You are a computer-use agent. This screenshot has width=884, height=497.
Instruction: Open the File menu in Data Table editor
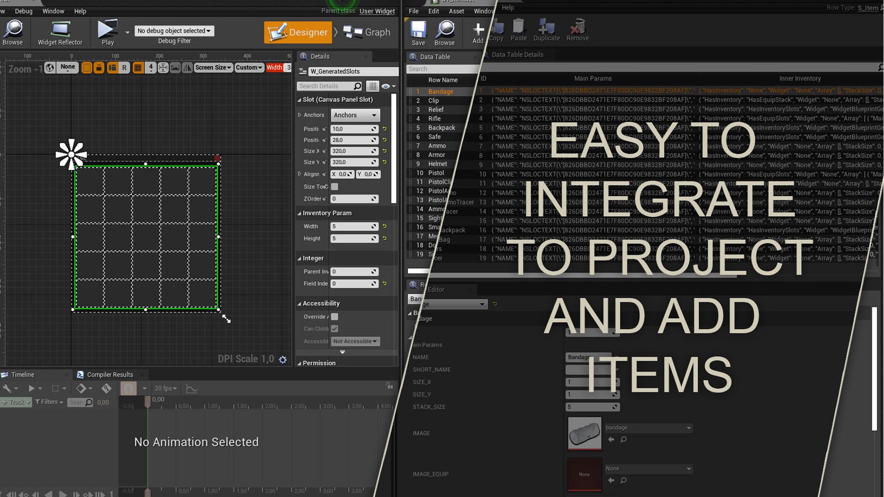(x=414, y=11)
